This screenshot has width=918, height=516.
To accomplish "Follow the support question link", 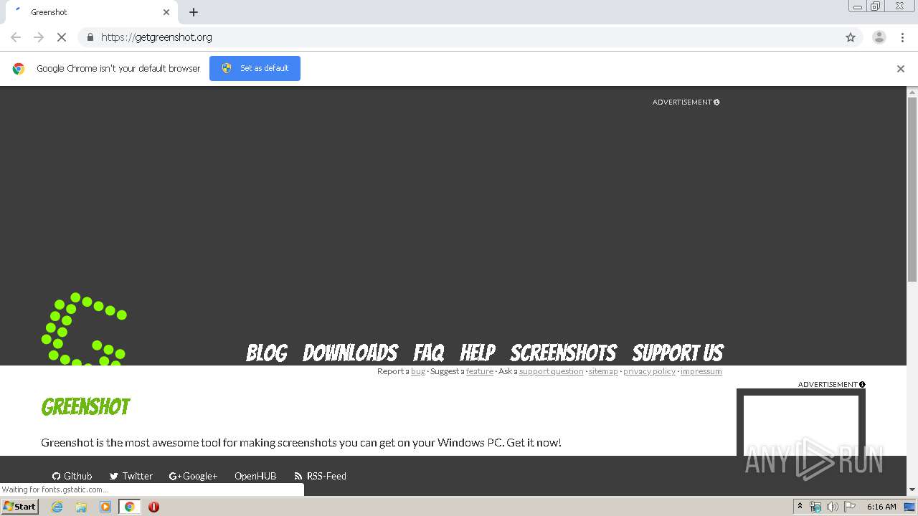I will pos(551,371).
